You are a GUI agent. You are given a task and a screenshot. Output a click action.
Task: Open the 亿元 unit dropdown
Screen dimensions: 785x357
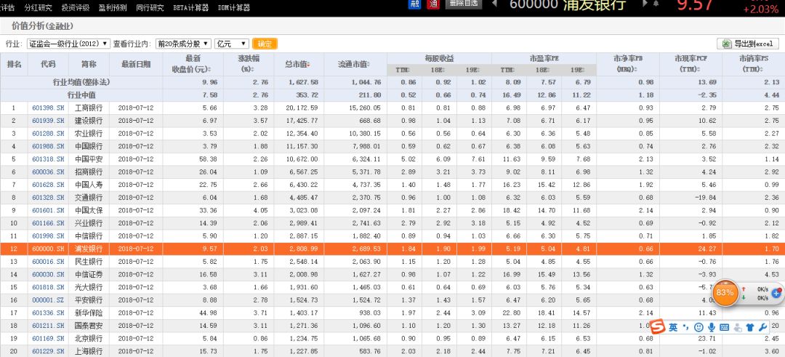click(231, 44)
